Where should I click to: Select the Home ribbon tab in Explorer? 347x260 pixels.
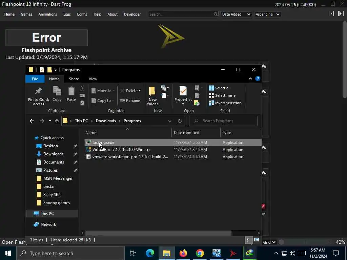pos(54,79)
